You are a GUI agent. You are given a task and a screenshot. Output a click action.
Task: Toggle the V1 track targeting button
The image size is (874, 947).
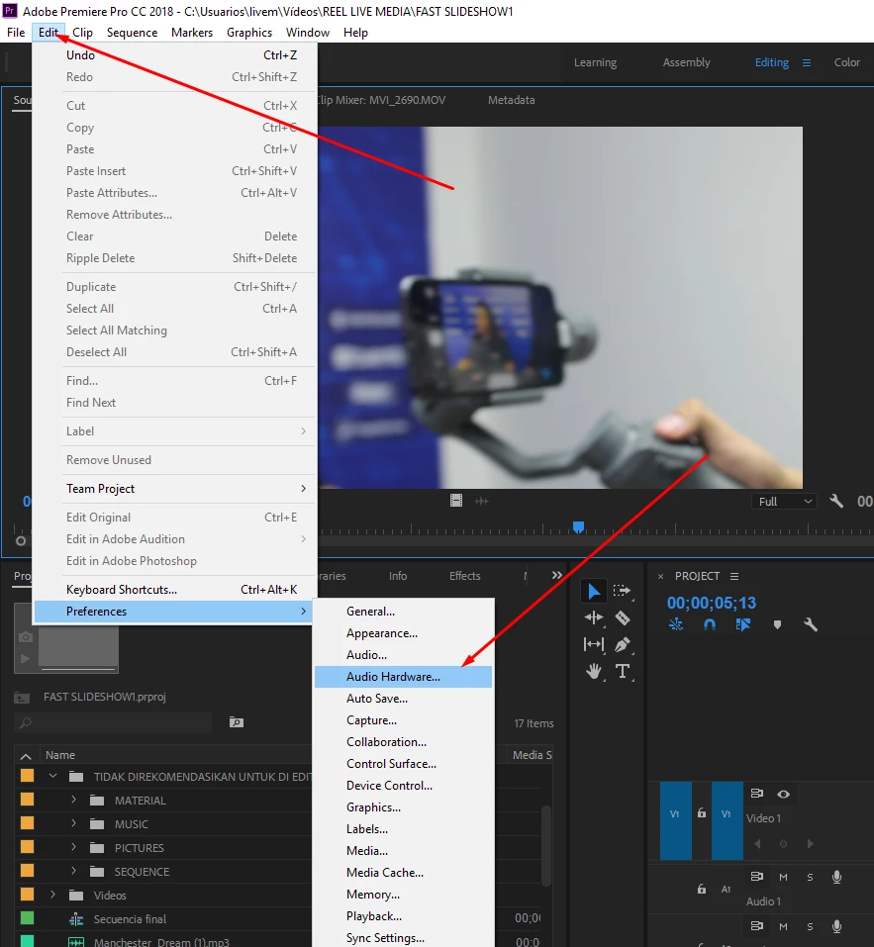[728, 820]
